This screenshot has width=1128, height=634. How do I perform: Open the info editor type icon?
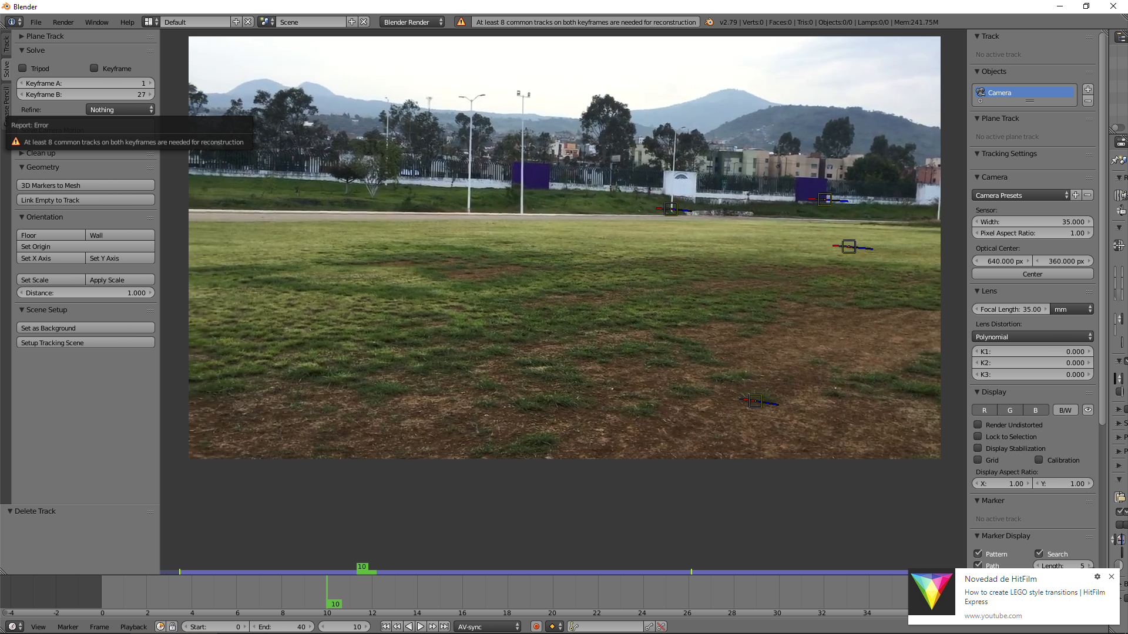(x=14, y=22)
